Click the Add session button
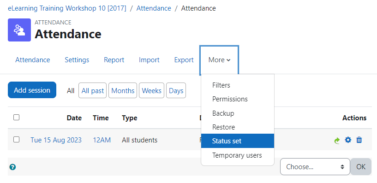 point(32,90)
